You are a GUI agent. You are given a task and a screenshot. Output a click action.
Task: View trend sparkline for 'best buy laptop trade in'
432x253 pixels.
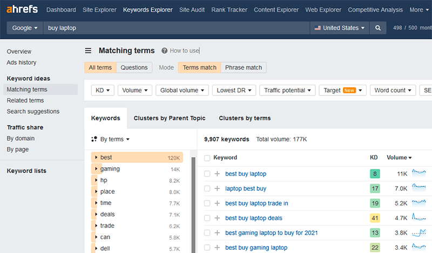[x=419, y=203]
